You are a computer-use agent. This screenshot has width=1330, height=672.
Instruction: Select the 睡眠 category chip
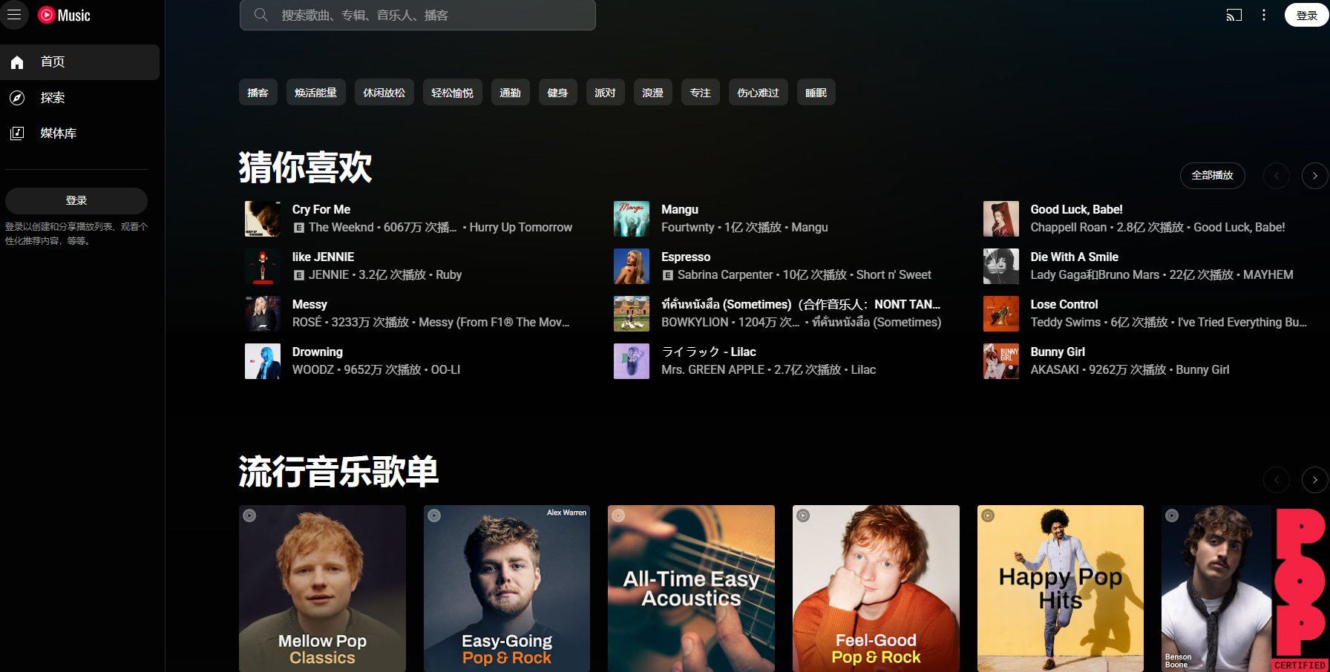(x=816, y=93)
